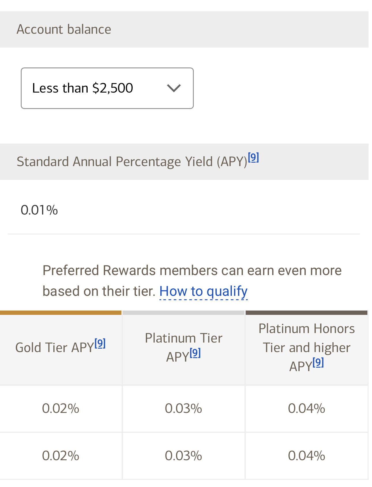
Task: Open footnote 9 under Platinum Honors Tier heading
Action: click(318, 362)
